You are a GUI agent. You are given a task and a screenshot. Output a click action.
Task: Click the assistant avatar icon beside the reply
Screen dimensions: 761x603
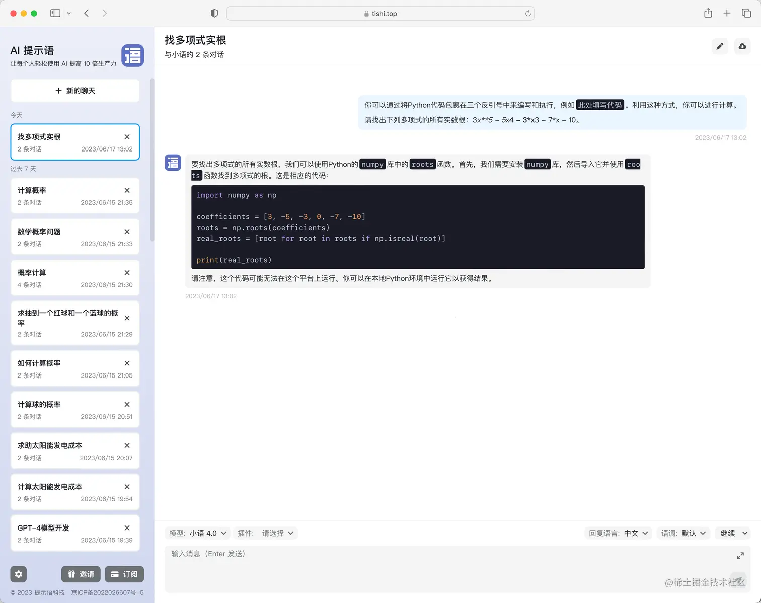(x=173, y=163)
